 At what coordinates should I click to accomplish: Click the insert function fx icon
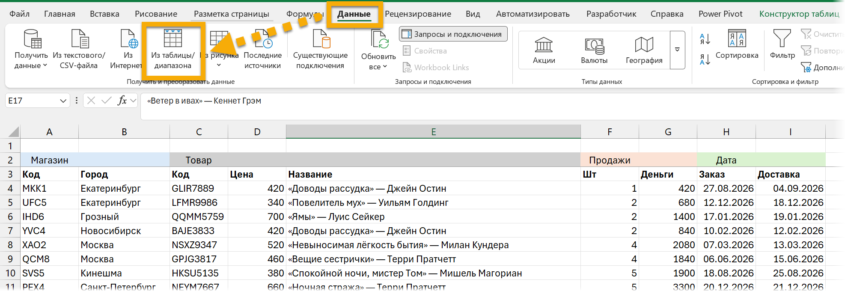point(122,101)
